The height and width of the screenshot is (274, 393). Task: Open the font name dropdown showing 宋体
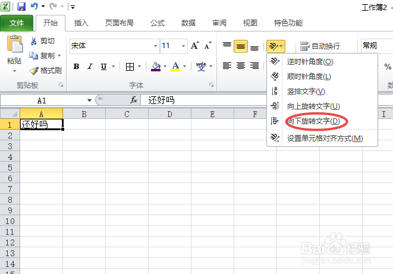tap(155, 46)
